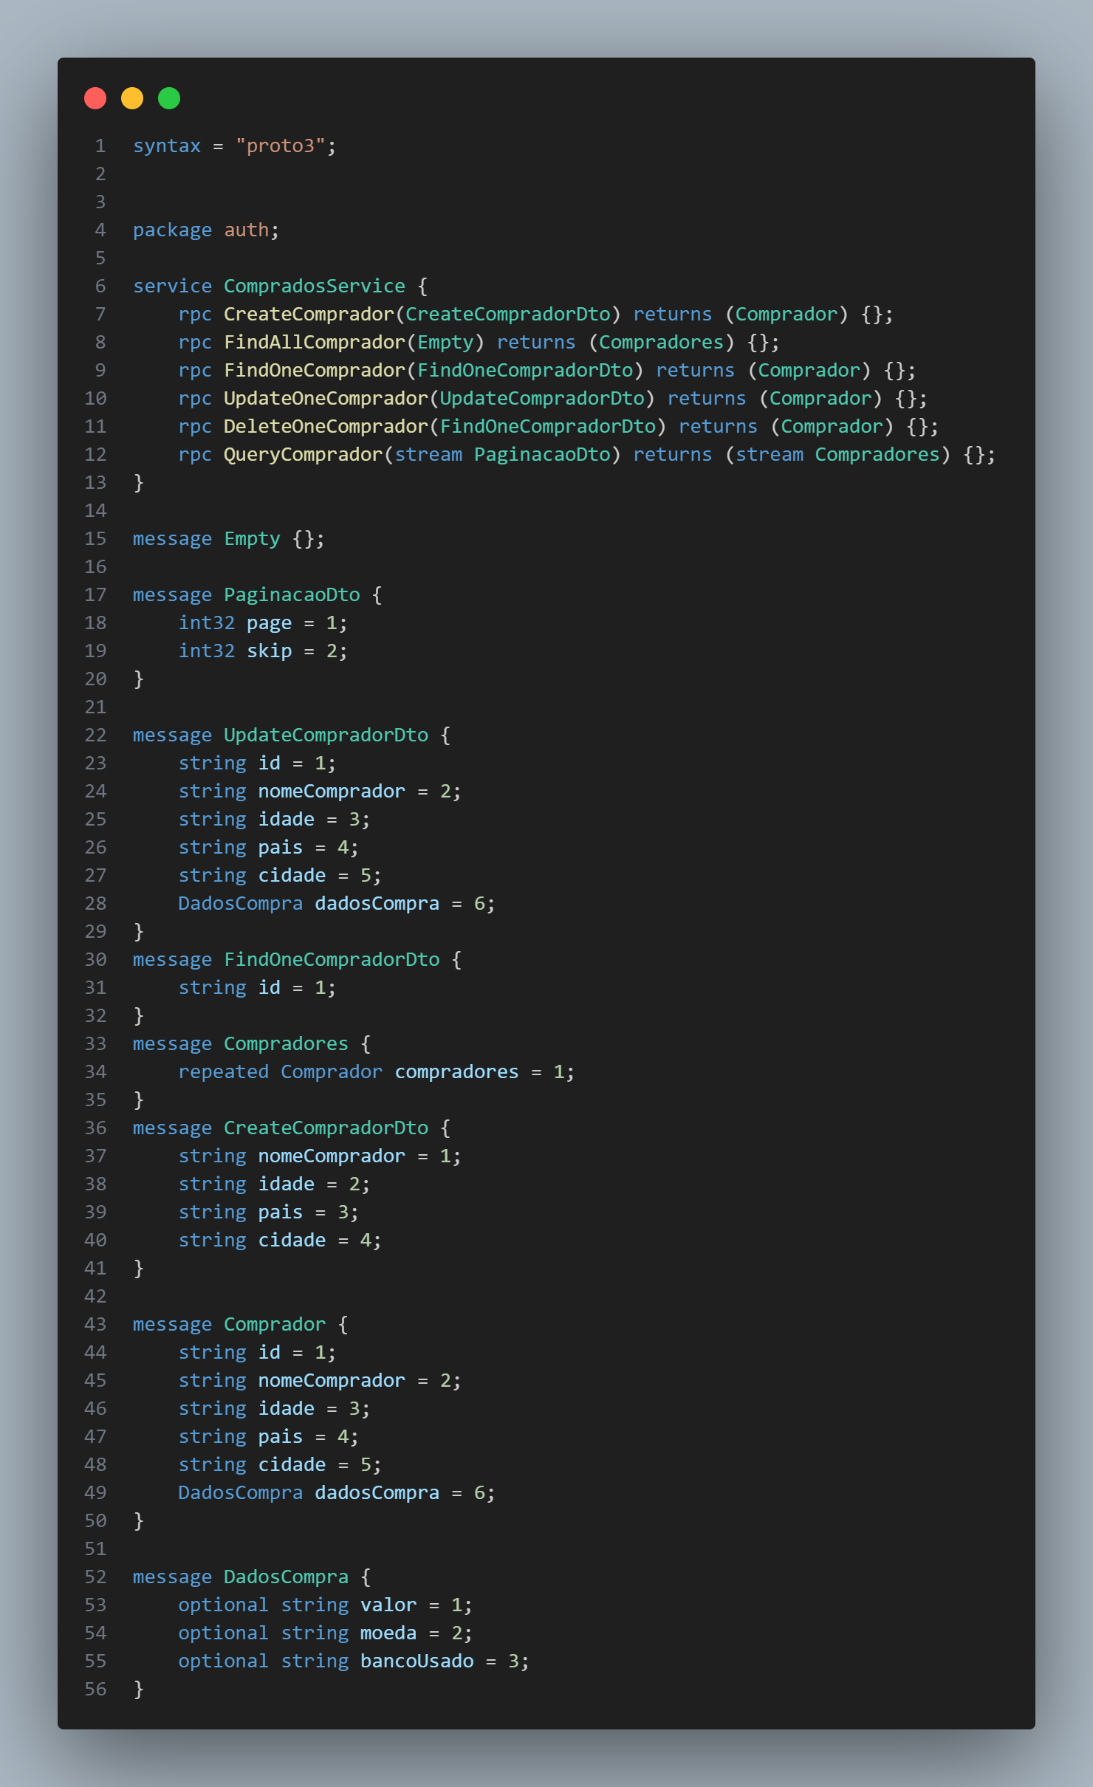The image size is (1093, 1787).
Task: Click pais field on line 47
Action: 281,1436
